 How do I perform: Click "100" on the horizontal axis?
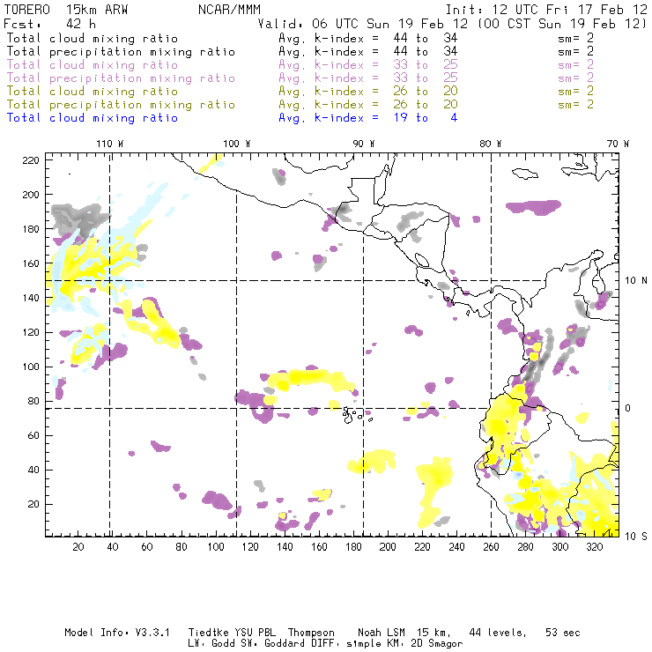click(x=216, y=547)
